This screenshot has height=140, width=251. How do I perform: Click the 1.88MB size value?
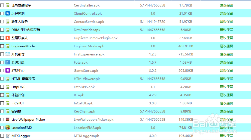[x=186, y=103]
